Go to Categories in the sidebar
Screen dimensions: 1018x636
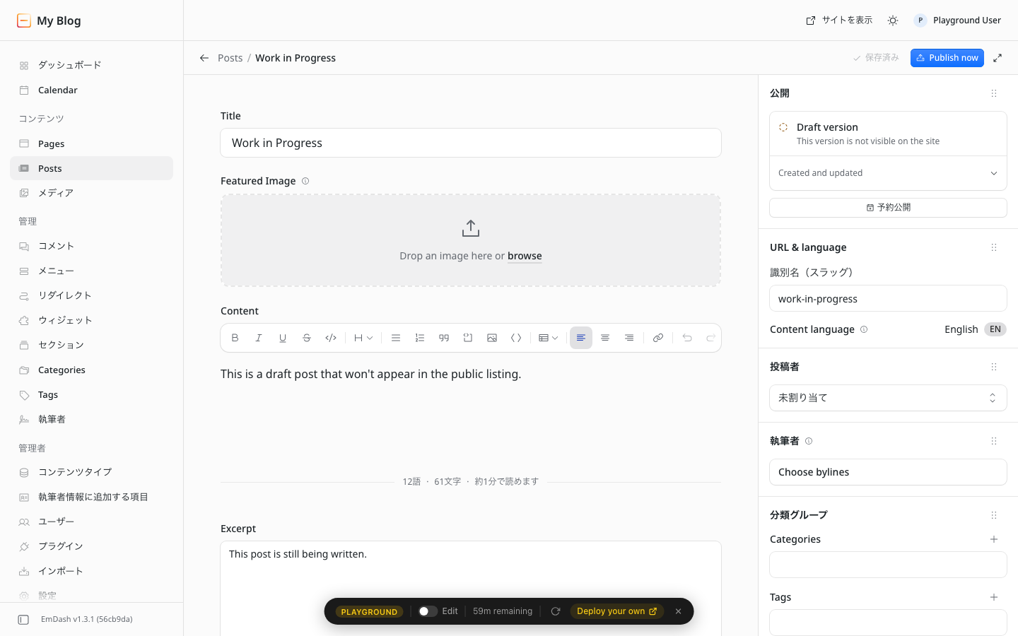point(91,370)
